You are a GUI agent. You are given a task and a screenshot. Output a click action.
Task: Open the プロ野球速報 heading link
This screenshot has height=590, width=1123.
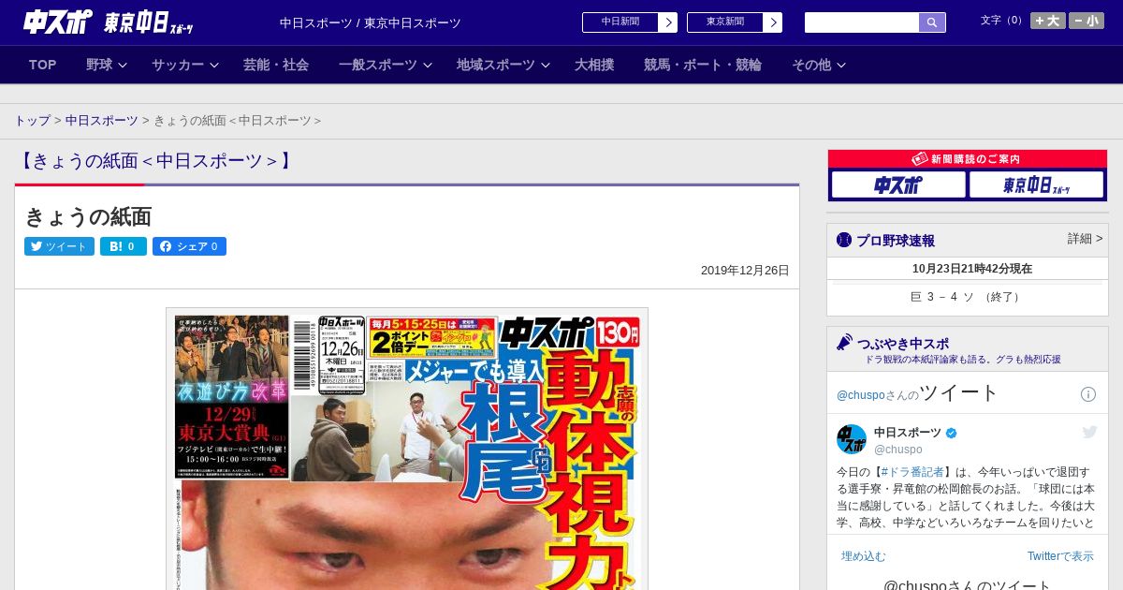pyautogui.click(x=896, y=240)
